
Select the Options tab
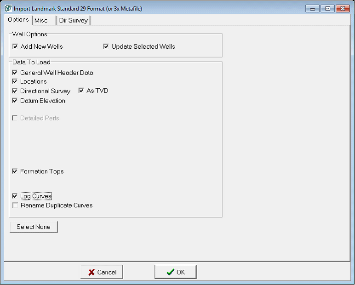(18, 20)
